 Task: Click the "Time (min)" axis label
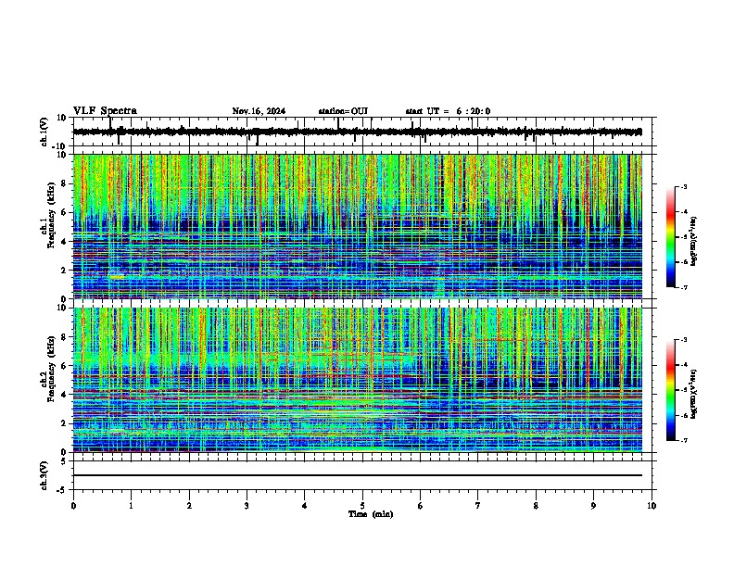point(371,514)
